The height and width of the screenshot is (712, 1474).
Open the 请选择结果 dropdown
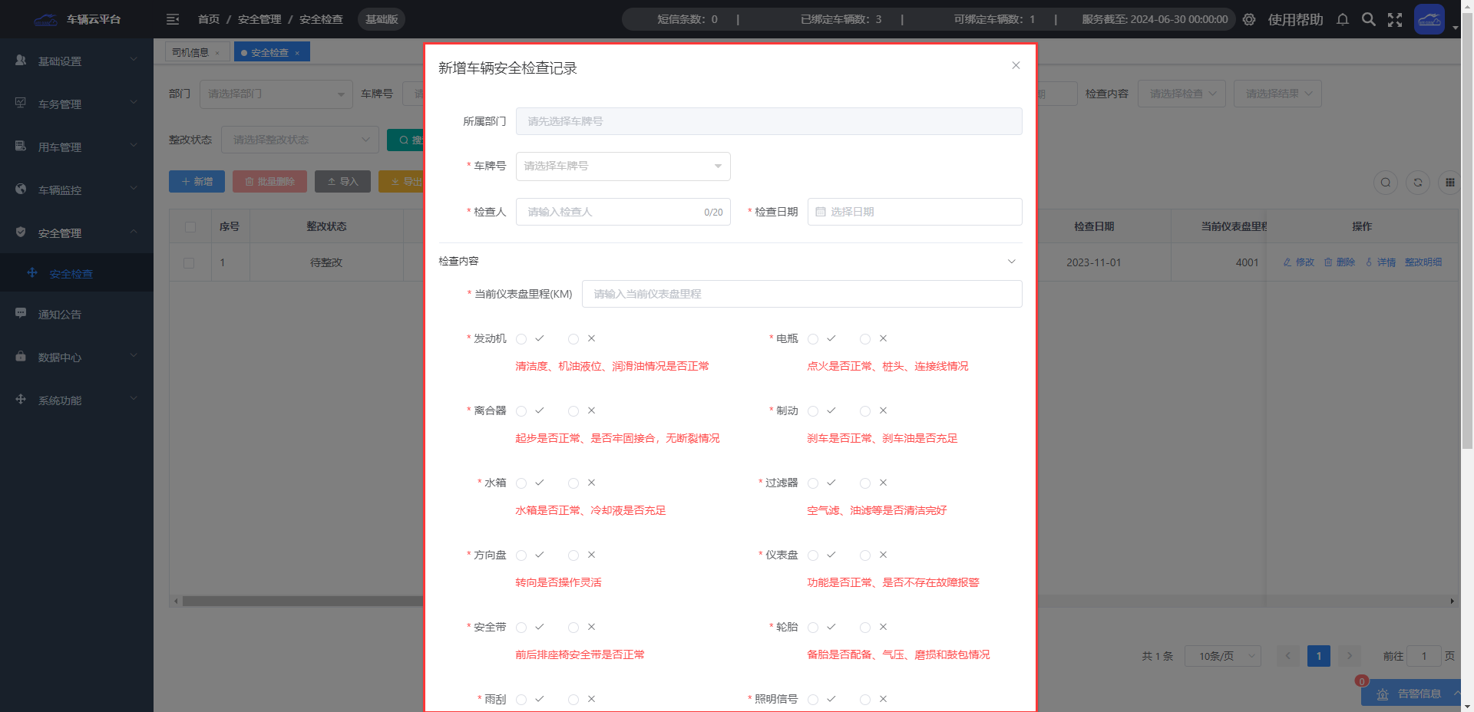point(1277,94)
